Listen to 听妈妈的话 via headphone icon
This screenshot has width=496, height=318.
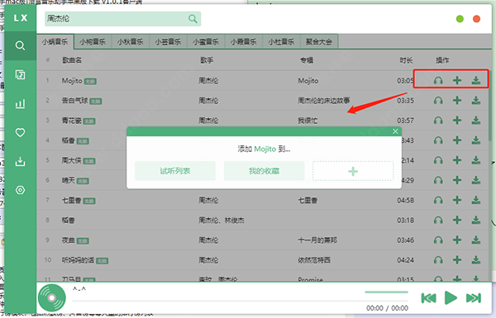tap(438, 260)
